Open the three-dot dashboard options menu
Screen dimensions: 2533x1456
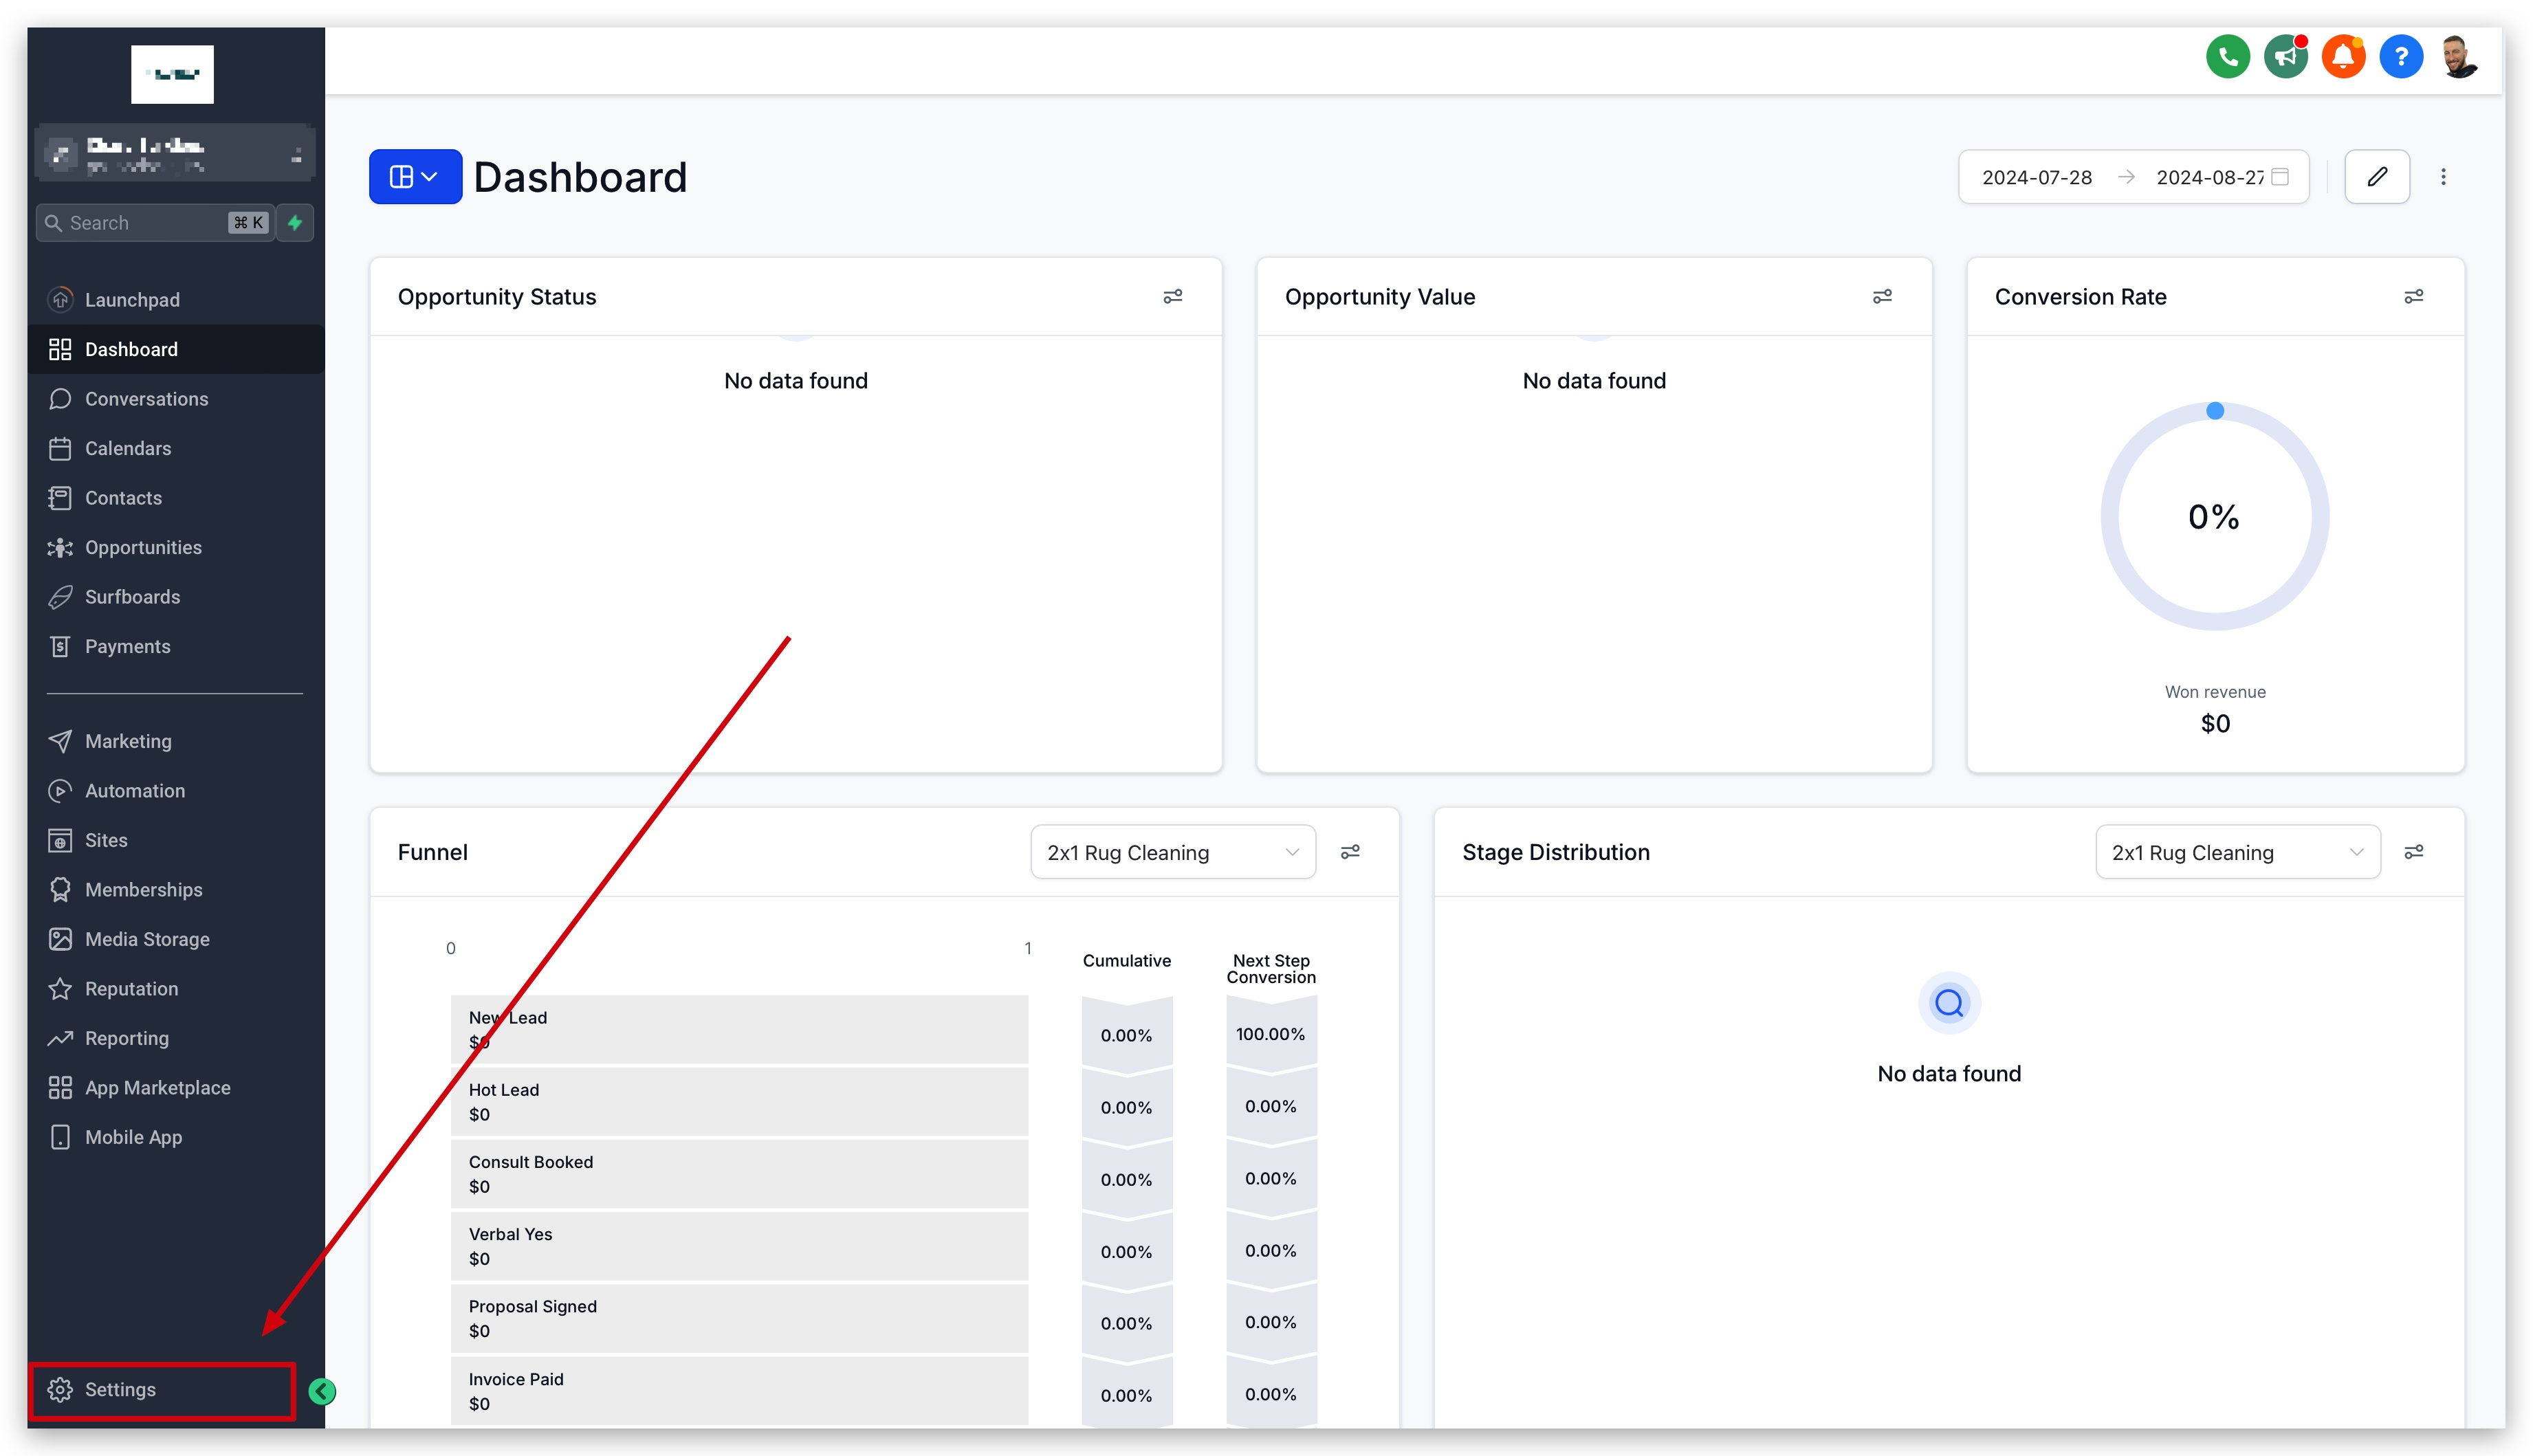(2443, 177)
